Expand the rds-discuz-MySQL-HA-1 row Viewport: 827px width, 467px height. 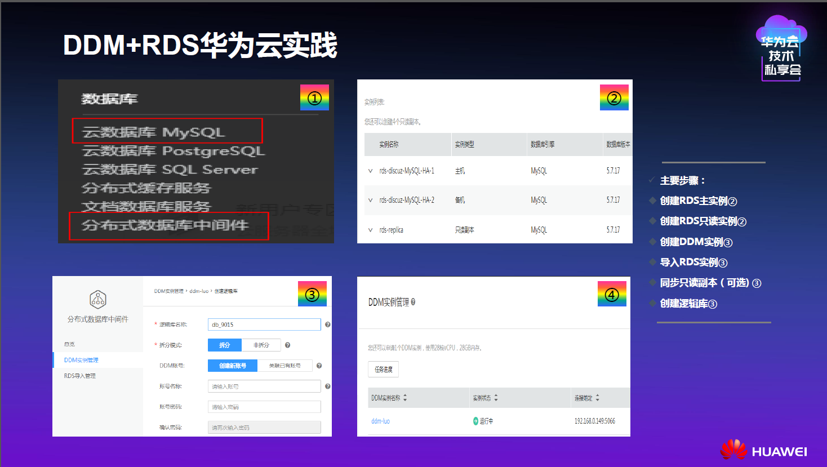[x=370, y=171]
